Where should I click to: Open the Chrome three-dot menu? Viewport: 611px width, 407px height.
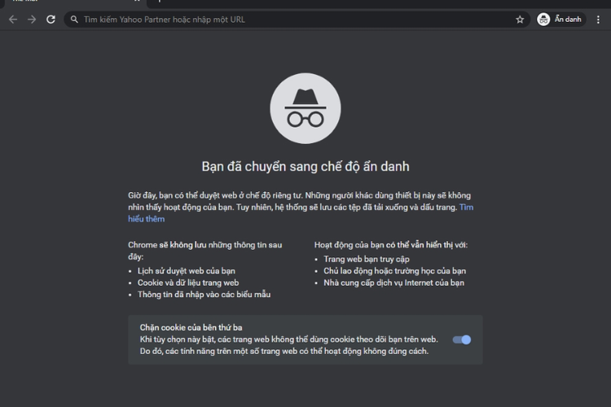[598, 20]
